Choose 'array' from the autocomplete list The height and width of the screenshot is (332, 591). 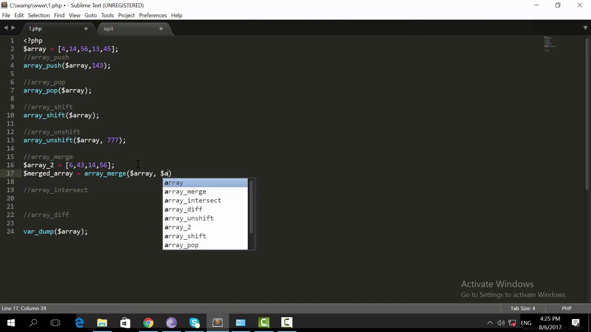[205, 183]
